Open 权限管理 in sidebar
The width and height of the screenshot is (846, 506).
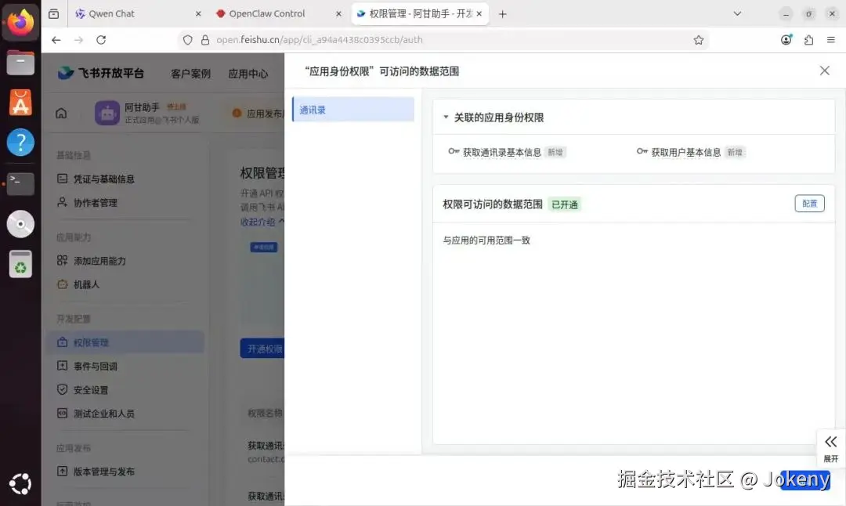coord(125,342)
